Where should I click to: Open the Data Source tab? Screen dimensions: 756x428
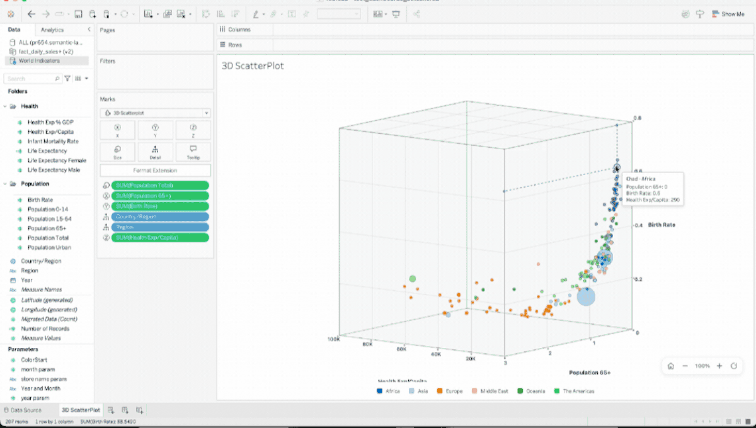tap(23, 410)
